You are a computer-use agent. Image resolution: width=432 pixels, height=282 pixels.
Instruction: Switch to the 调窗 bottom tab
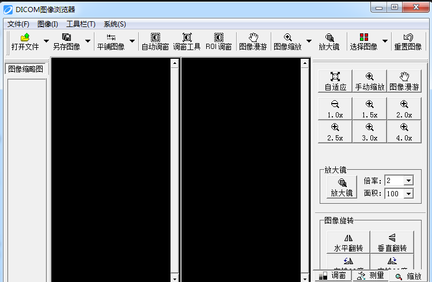pos(332,276)
